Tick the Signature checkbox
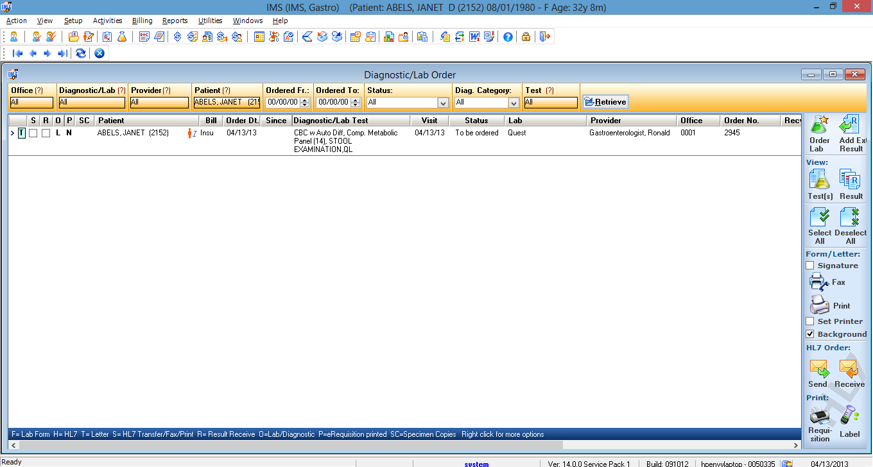Viewport: 873px width, 467px height. [x=810, y=266]
